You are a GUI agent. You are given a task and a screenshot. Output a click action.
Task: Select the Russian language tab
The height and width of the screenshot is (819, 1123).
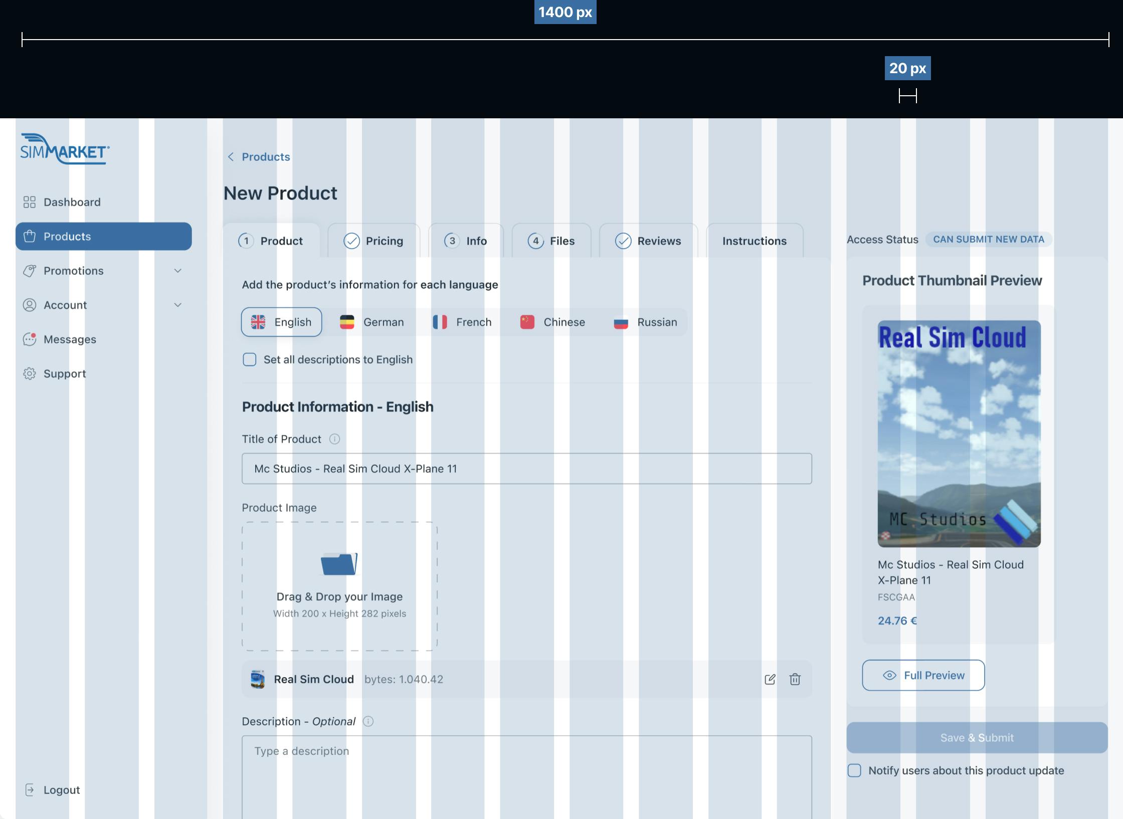pyautogui.click(x=646, y=322)
